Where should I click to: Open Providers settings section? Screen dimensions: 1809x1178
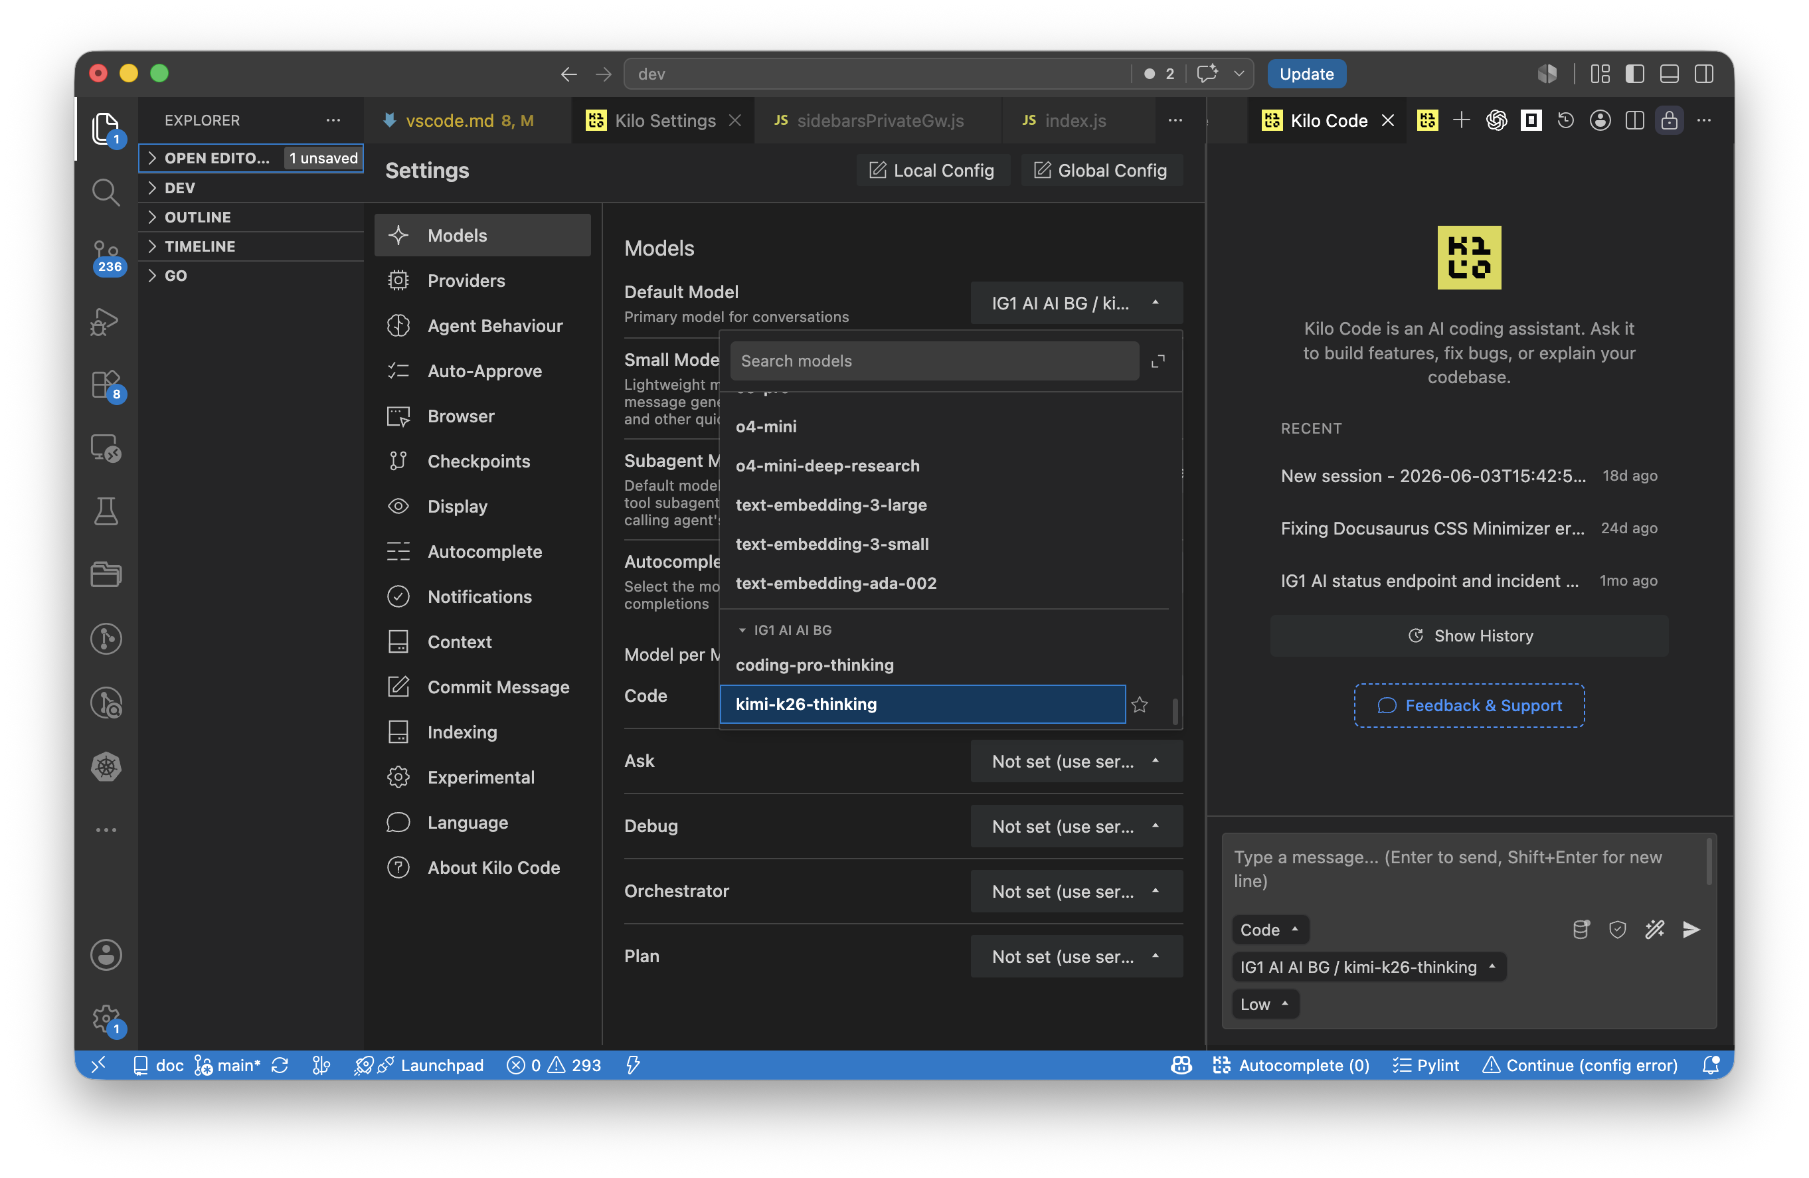click(x=482, y=280)
